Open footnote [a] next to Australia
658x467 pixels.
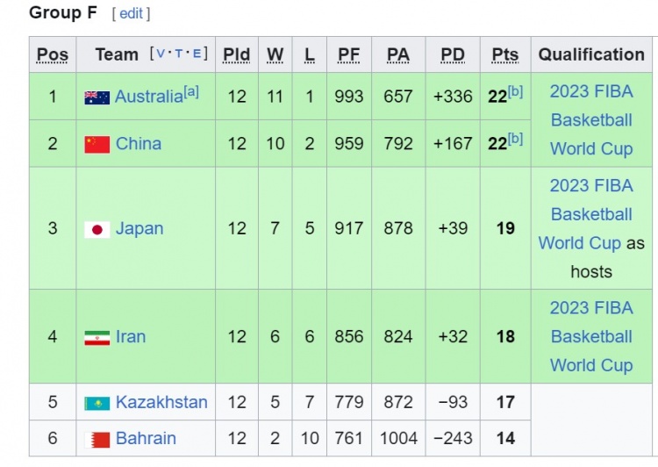[x=191, y=90]
